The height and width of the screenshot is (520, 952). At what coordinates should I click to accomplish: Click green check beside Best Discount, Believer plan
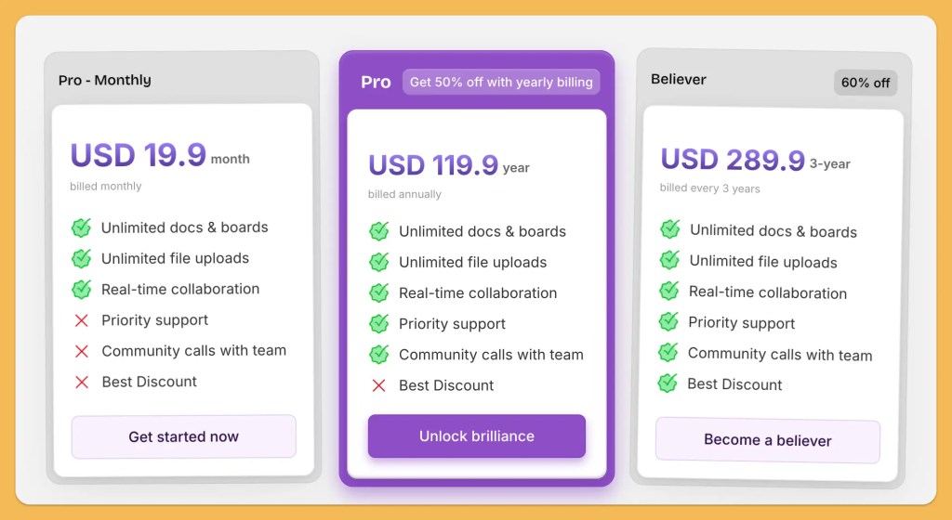668,383
